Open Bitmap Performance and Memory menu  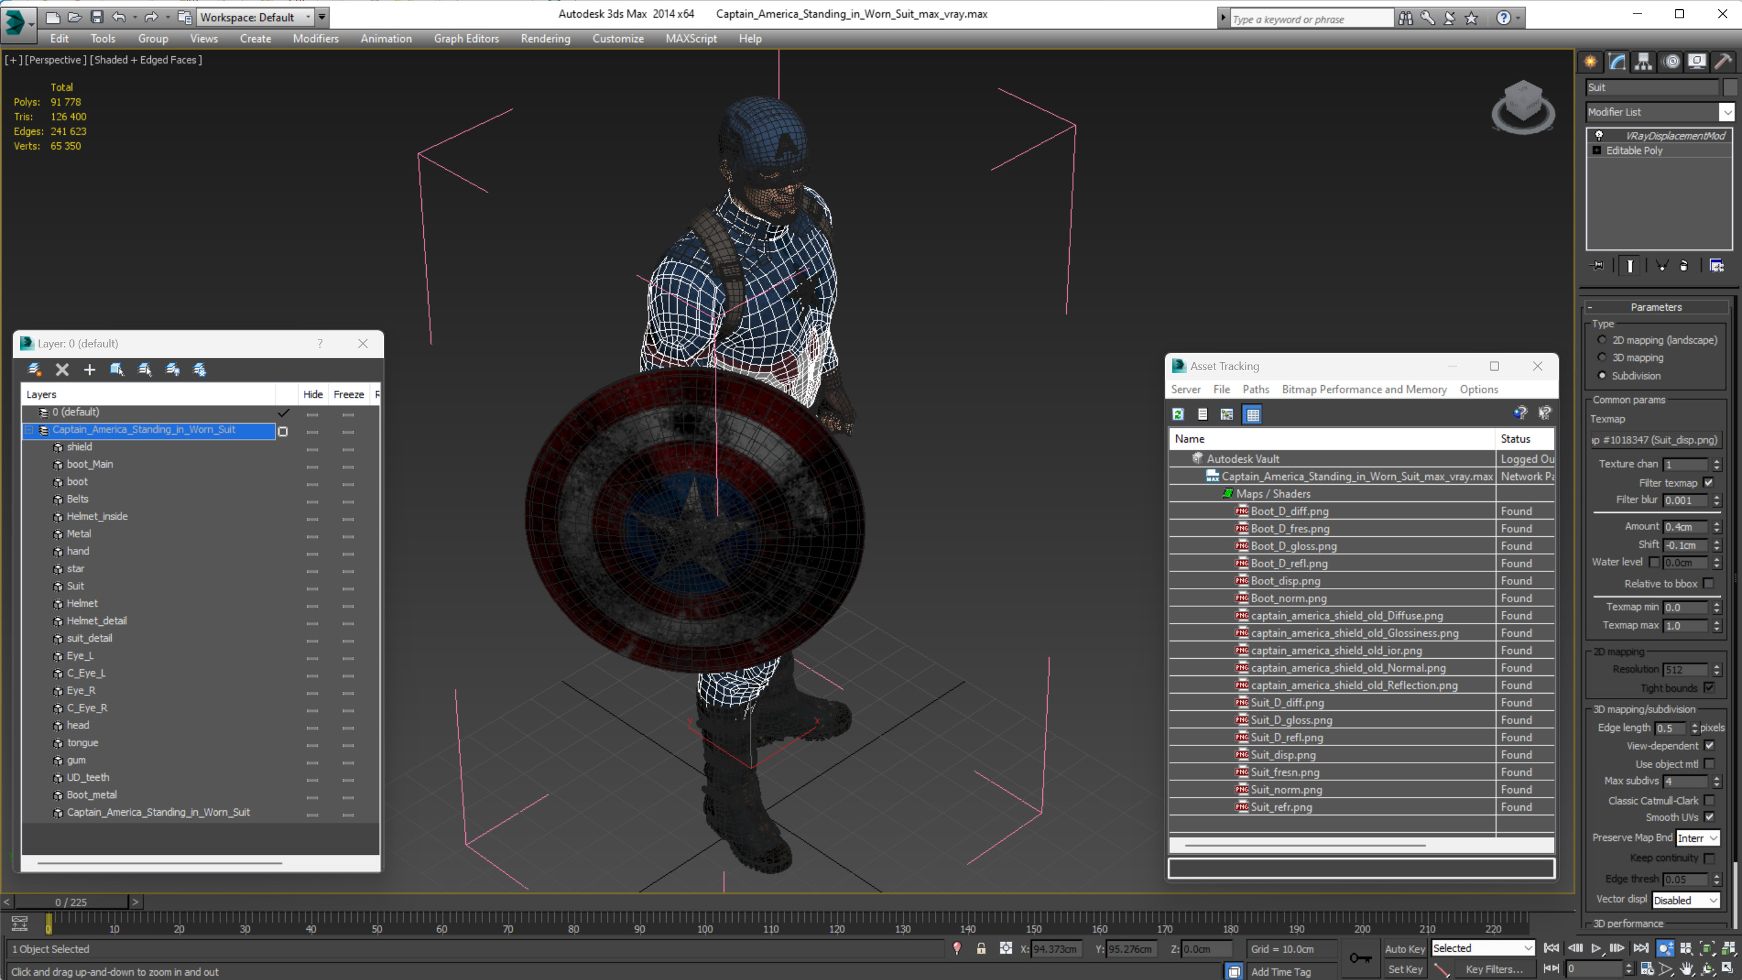pos(1363,389)
